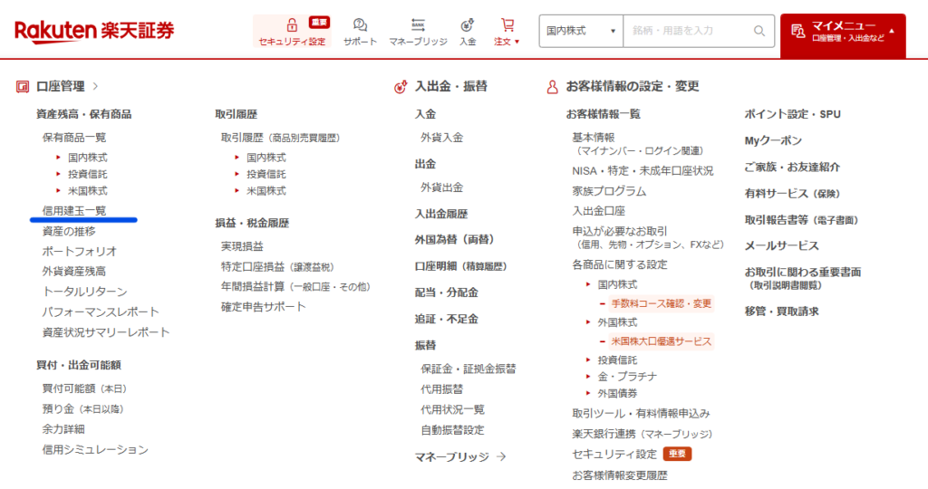Screen dimensions: 928x489
Task: Open the 注文 cart icon menu
Action: click(507, 25)
